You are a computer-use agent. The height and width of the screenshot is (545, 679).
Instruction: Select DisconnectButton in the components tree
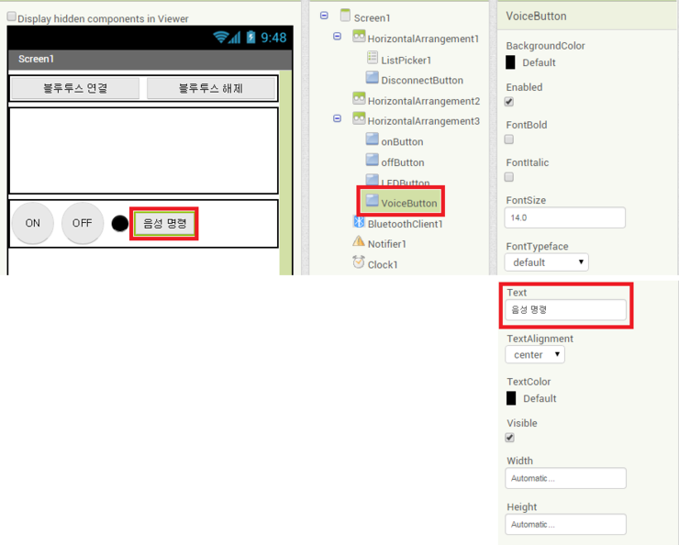(x=422, y=80)
